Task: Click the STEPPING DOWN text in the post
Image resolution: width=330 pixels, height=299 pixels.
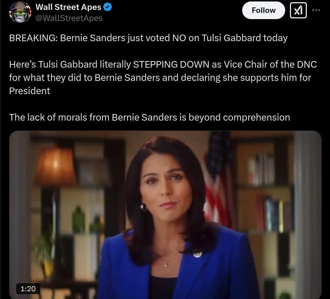Action: 171,64
